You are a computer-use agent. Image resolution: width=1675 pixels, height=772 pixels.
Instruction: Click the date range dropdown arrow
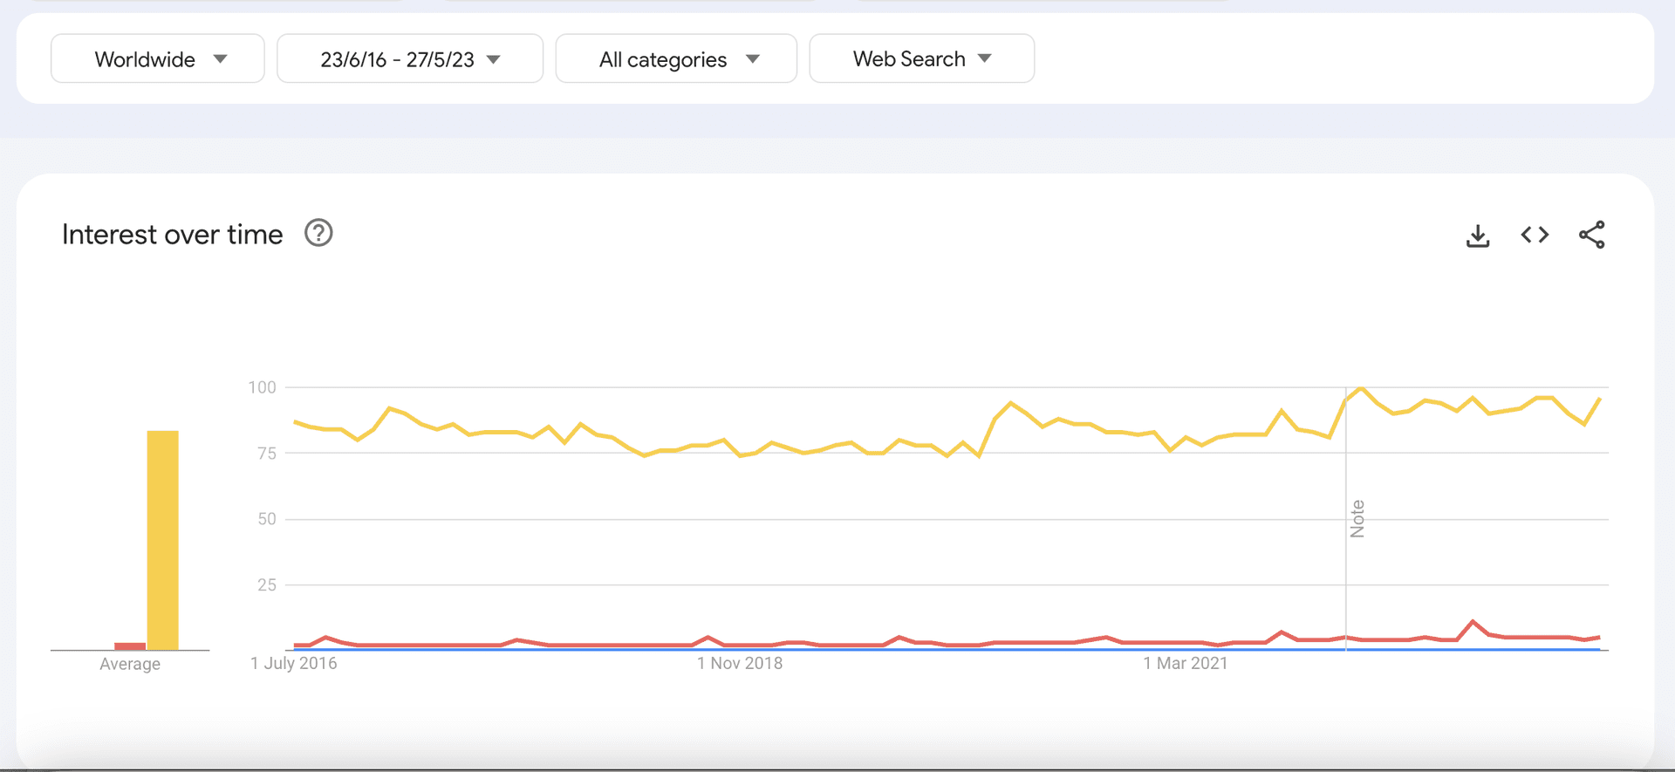(494, 59)
